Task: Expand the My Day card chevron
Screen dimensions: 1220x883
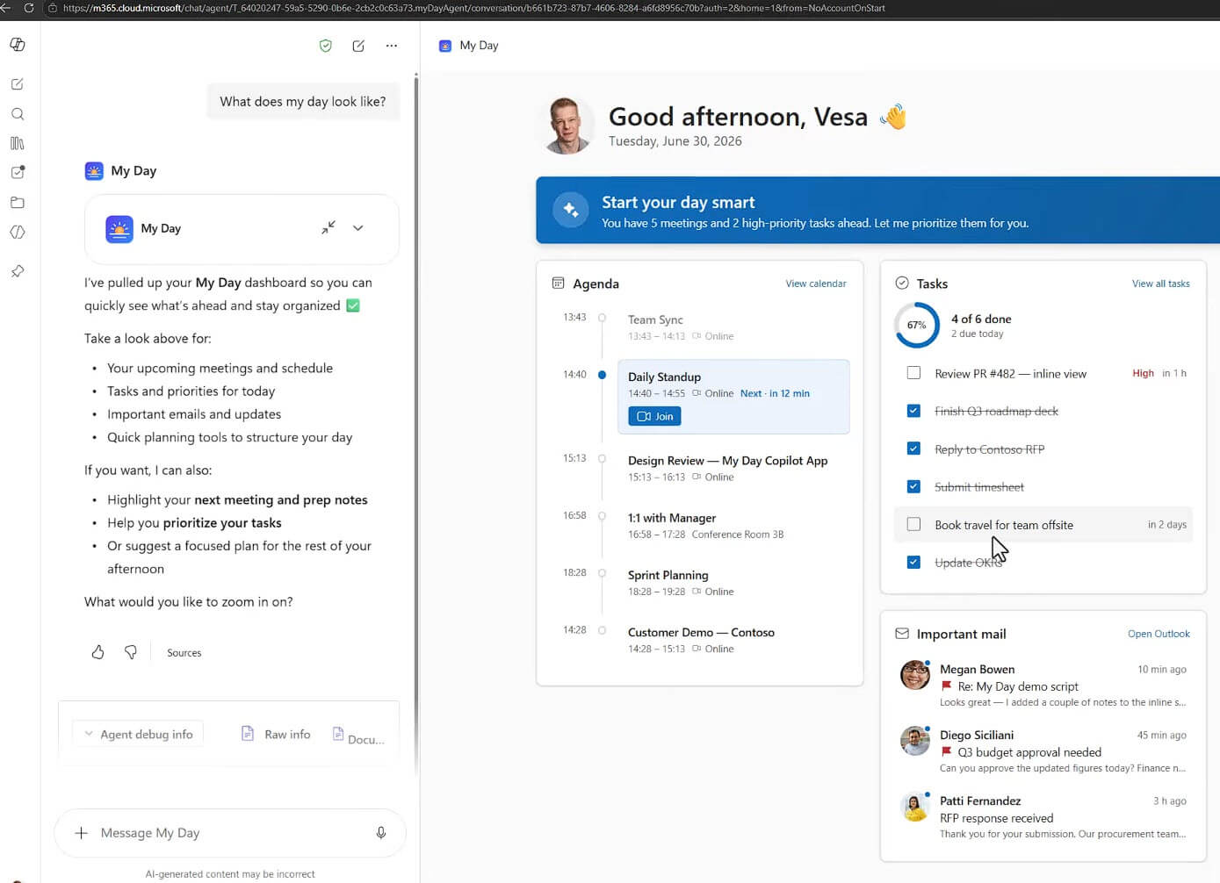Action: coord(358,228)
